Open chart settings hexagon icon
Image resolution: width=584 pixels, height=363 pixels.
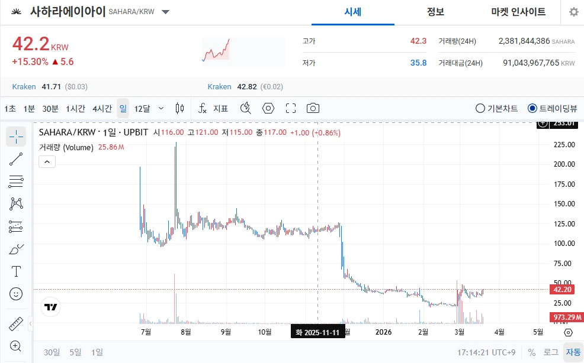[268, 108]
